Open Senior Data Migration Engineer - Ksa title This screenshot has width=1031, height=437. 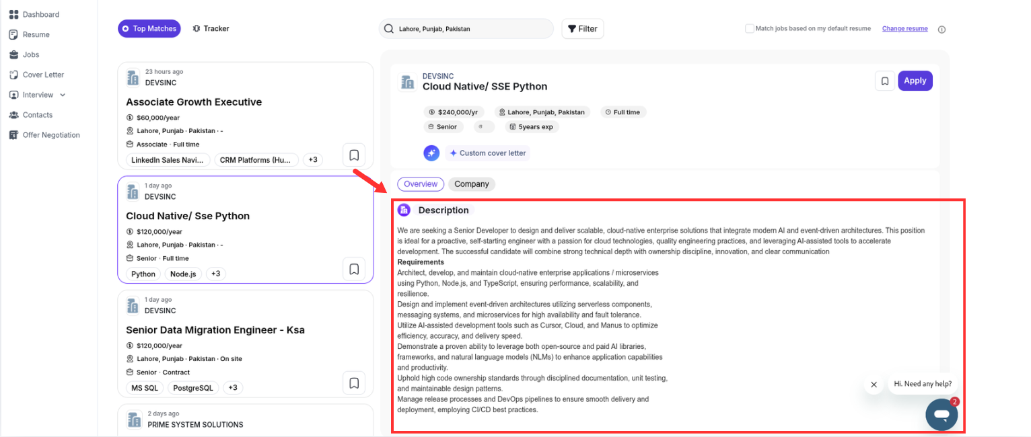pos(215,330)
